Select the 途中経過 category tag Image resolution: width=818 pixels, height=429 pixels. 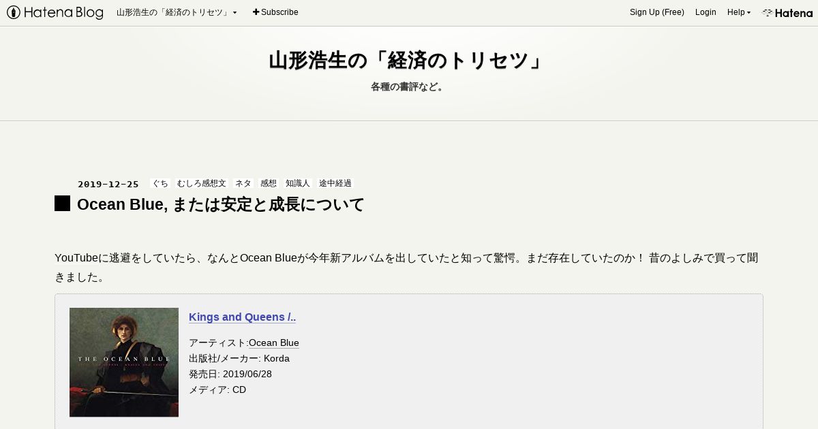click(x=335, y=183)
